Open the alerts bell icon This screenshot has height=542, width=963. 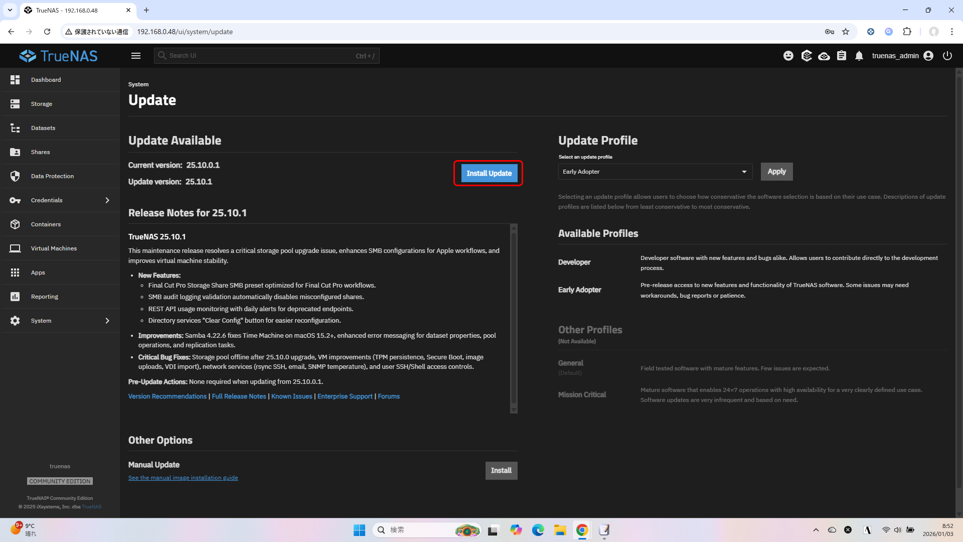coord(859,56)
